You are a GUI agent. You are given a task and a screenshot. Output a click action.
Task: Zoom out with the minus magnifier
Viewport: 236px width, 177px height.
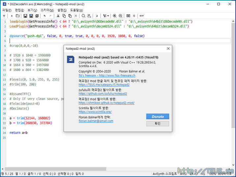[x=121, y=16]
